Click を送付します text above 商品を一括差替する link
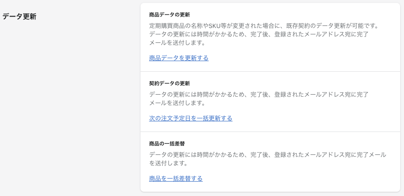The width and height of the screenshot is (404, 196). pos(169,163)
